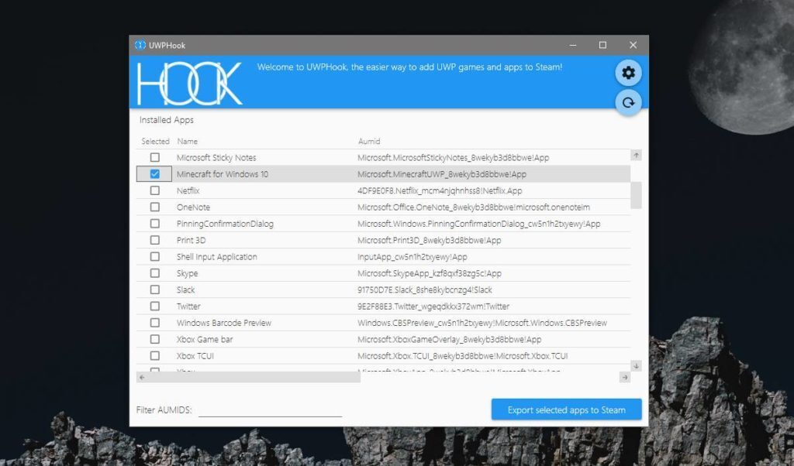Enable the Slack checkbox

click(x=154, y=290)
